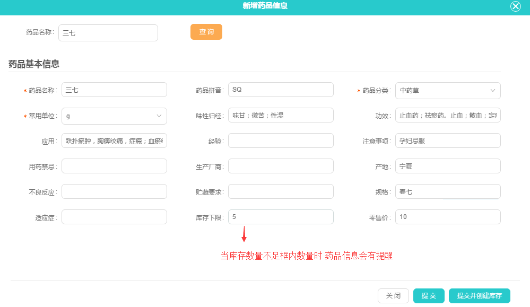This screenshot has height=307, width=530.
Task: Focus the 规格 field containing 春七
Action: click(x=448, y=191)
